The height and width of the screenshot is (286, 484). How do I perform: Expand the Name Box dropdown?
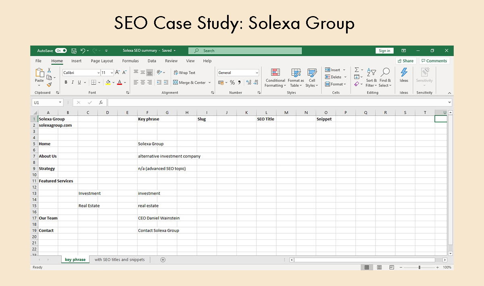60,103
